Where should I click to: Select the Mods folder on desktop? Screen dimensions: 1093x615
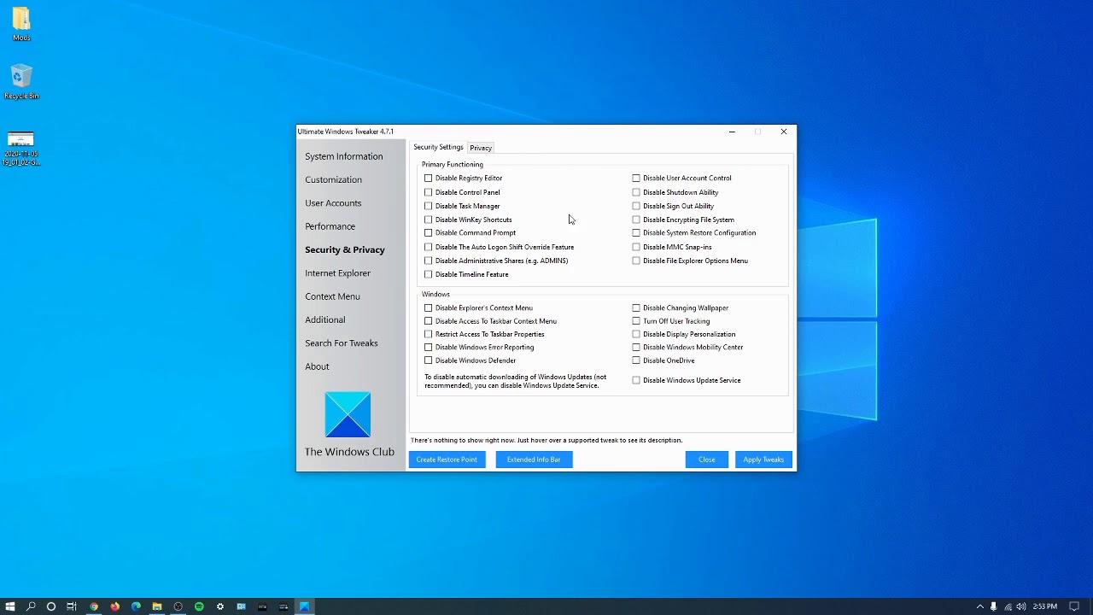click(x=21, y=25)
